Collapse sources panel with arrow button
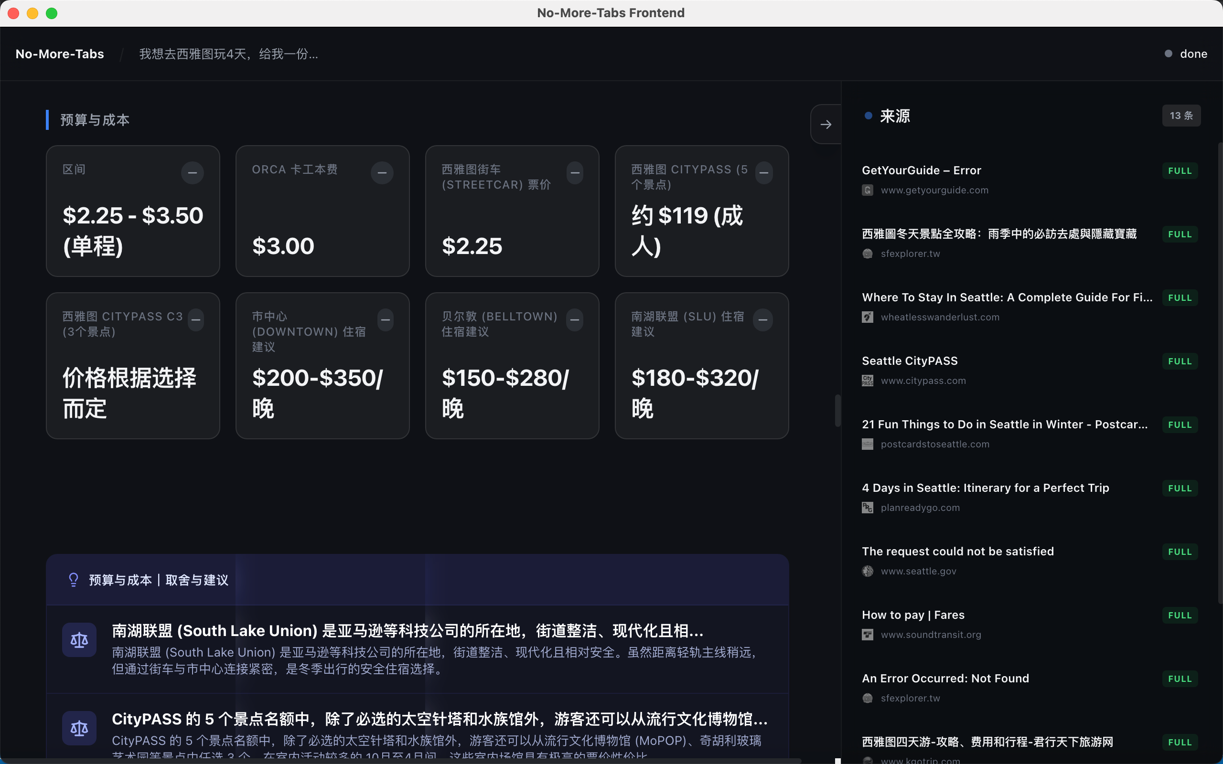This screenshot has height=764, width=1223. pos(826,124)
